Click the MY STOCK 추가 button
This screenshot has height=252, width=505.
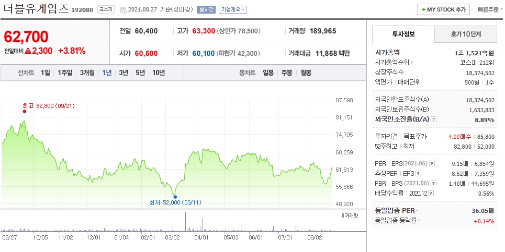443,9
